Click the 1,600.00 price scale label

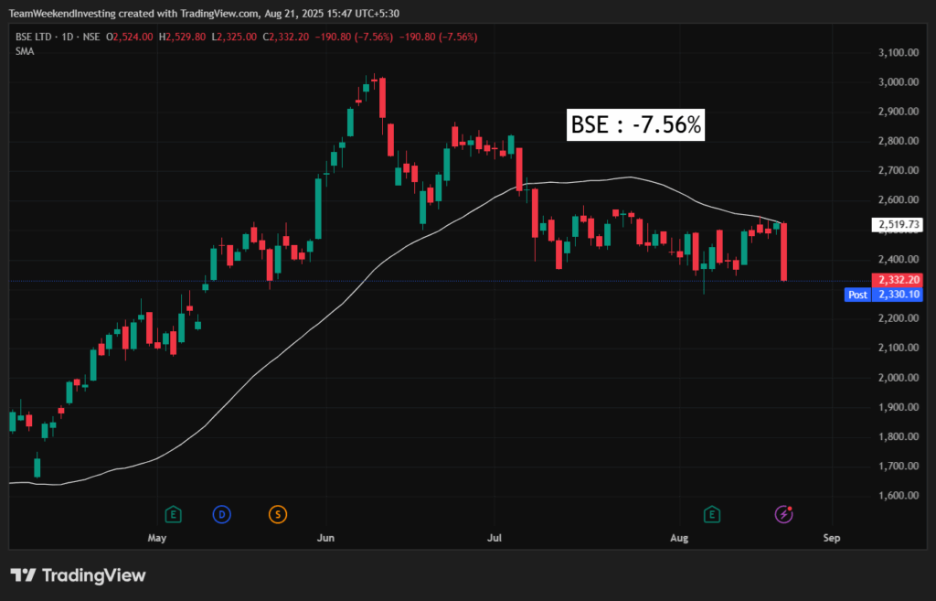(x=899, y=495)
